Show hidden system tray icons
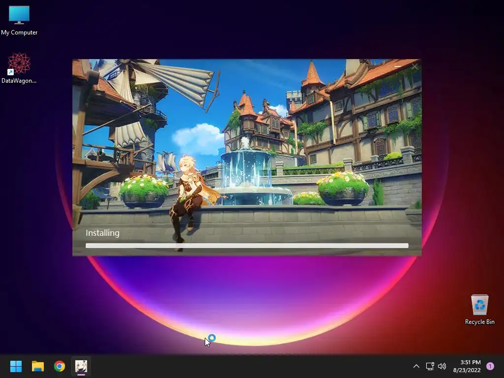Image resolution: width=504 pixels, height=378 pixels. click(x=416, y=366)
